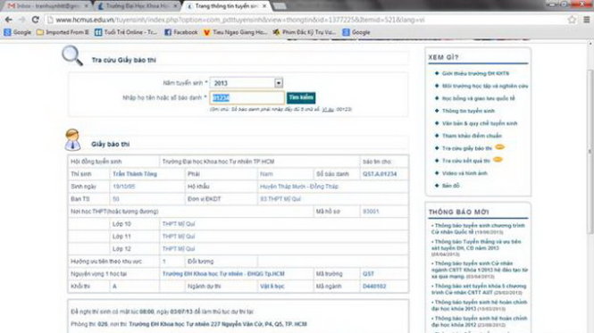
Task: Close the Trang thông tin tuyển sinh tab
Action: [264, 6]
